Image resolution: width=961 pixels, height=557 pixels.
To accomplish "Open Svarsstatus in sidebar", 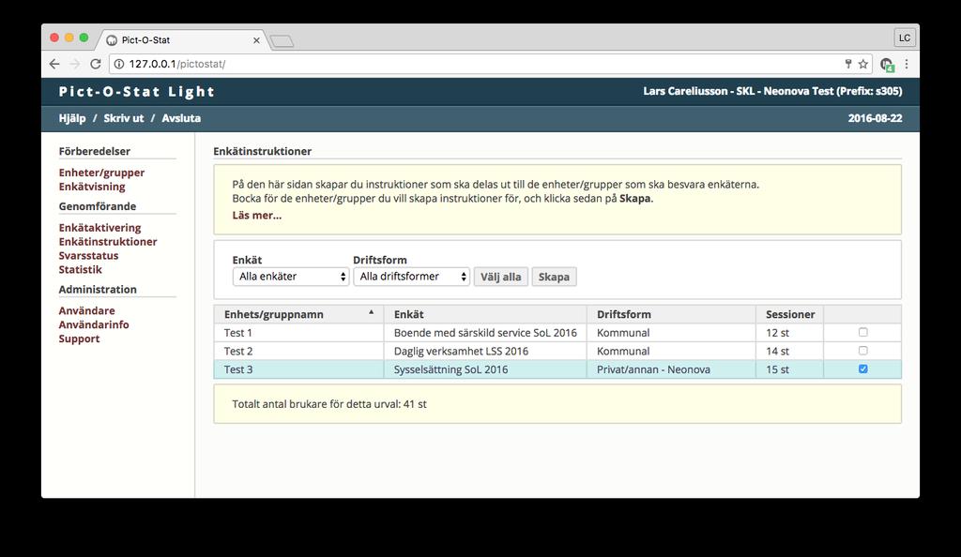I will click(x=89, y=256).
